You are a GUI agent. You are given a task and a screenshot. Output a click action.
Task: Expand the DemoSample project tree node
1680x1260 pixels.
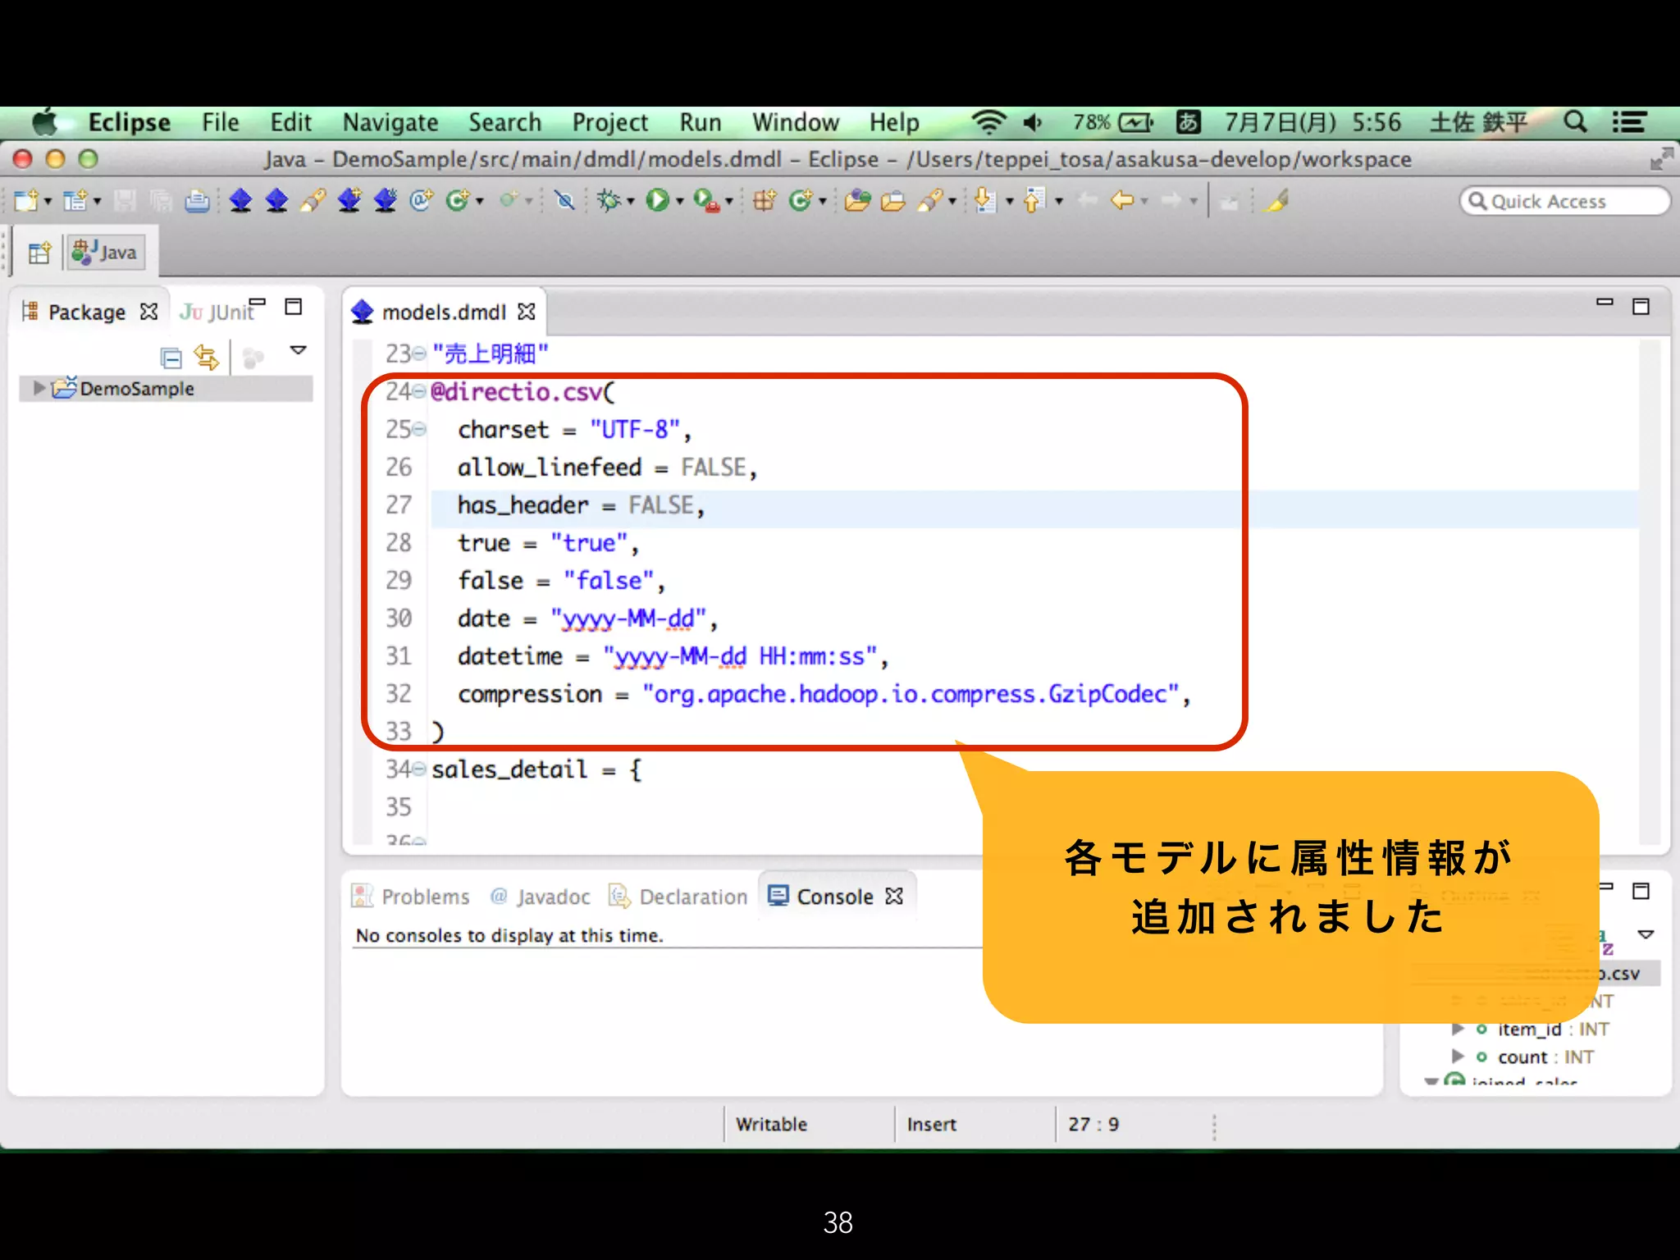pyautogui.click(x=39, y=388)
